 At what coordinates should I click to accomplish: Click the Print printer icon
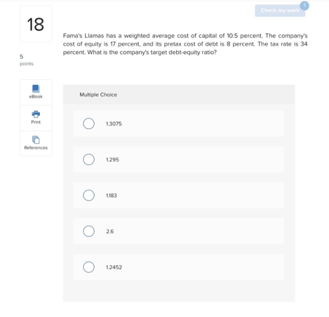pyautogui.click(x=36, y=114)
